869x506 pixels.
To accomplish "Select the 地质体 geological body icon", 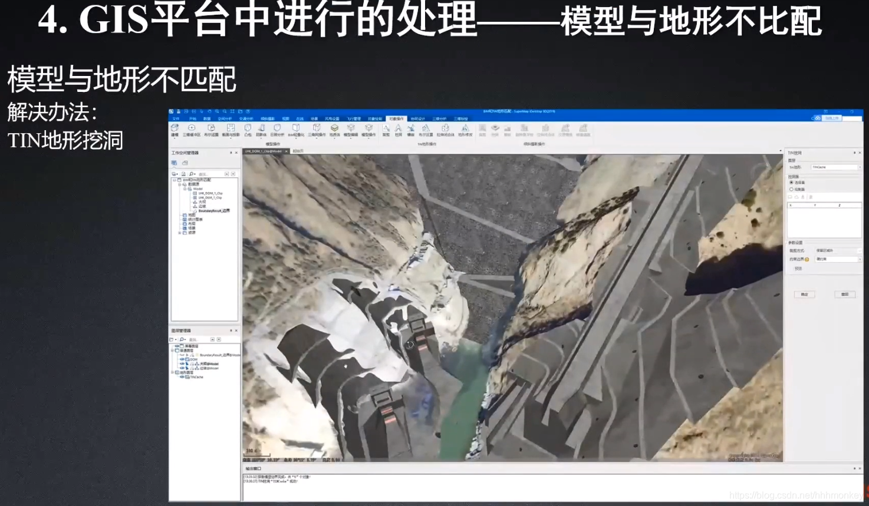I will click(x=334, y=128).
